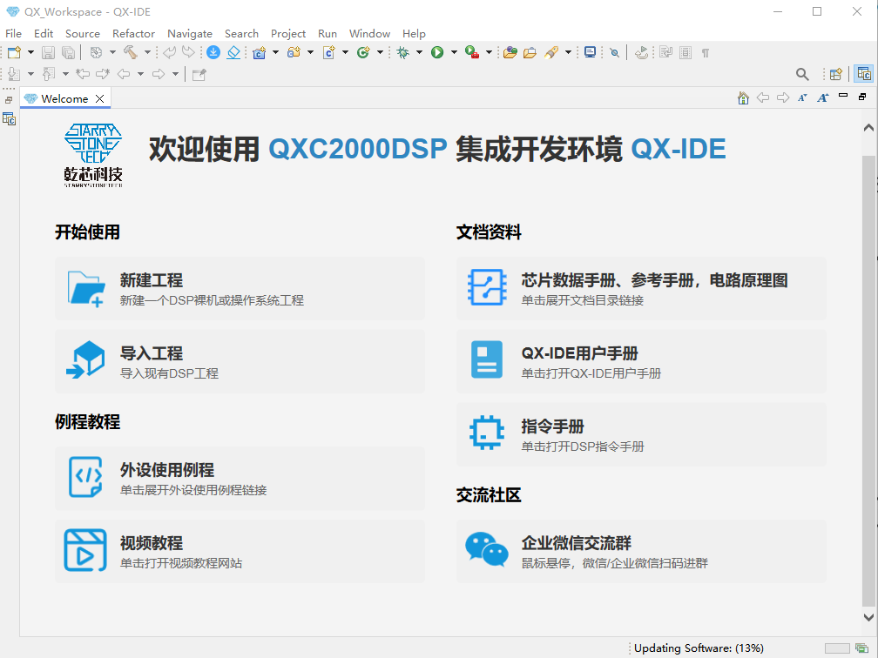Click the New C source folder icon
Screen dimensions: 878x658
tap(294, 52)
